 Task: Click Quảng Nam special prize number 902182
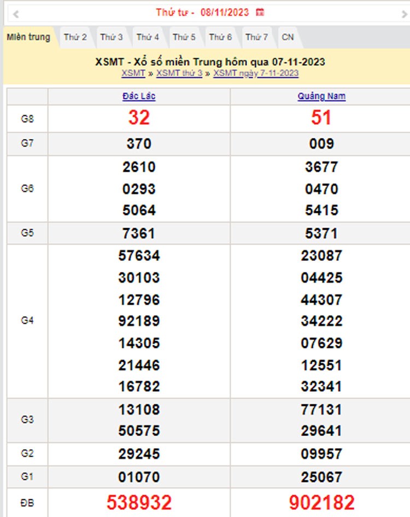321,502
